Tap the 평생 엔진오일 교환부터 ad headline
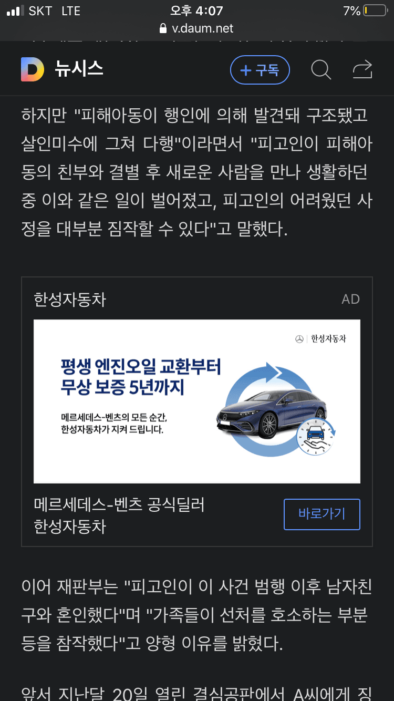The height and width of the screenshot is (701, 394). [x=141, y=366]
